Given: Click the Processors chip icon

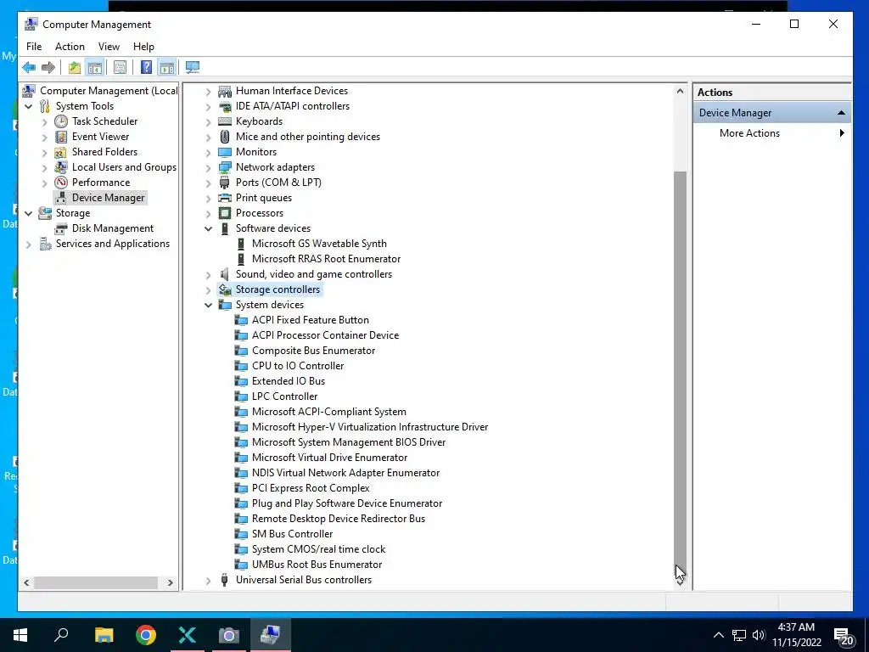Looking at the screenshot, I should [224, 213].
